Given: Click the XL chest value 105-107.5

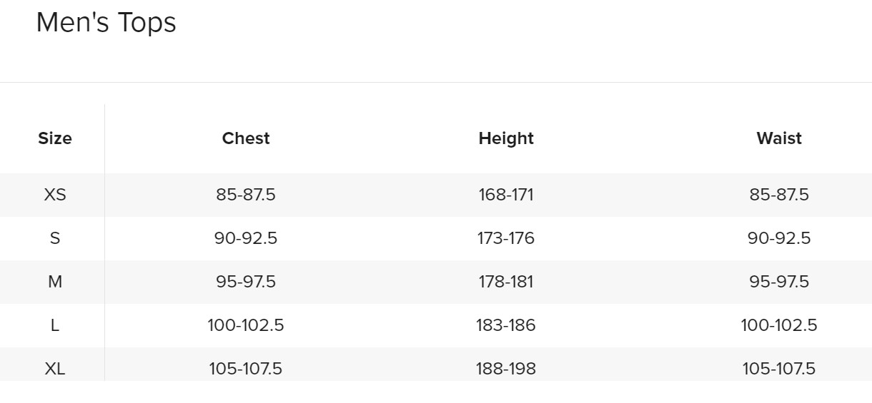Looking at the screenshot, I should tap(246, 369).
